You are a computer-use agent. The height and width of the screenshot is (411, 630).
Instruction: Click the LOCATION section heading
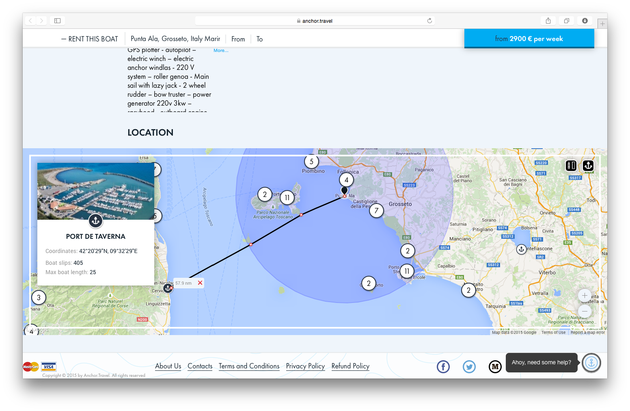click(x=150, y=132)
